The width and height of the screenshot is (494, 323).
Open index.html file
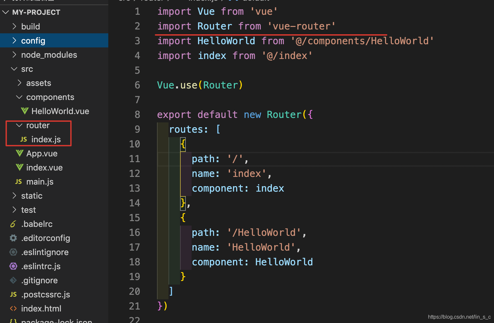(54, 309)
